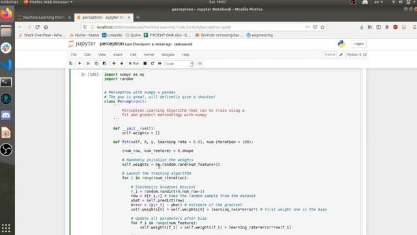Show applications grid in dock
The height and width of the screenshot is (235, 417).
(x=6, y=228)
